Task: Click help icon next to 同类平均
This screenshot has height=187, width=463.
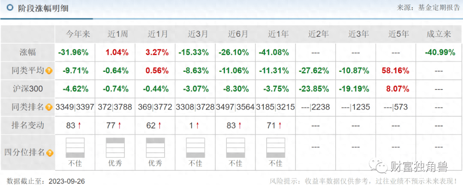Action: point(49,71)
